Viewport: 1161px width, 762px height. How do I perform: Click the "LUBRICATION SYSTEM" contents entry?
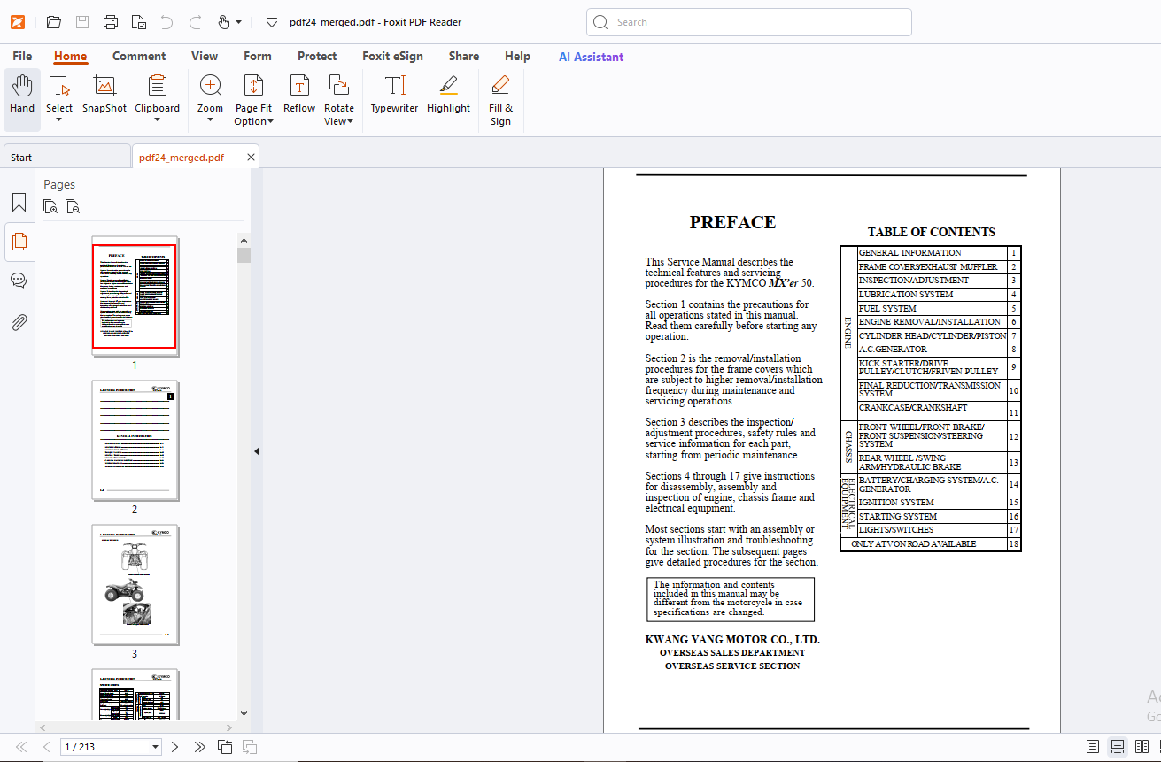click(906, 294)
